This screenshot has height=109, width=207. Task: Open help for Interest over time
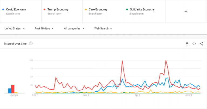[x=31, y=43]
